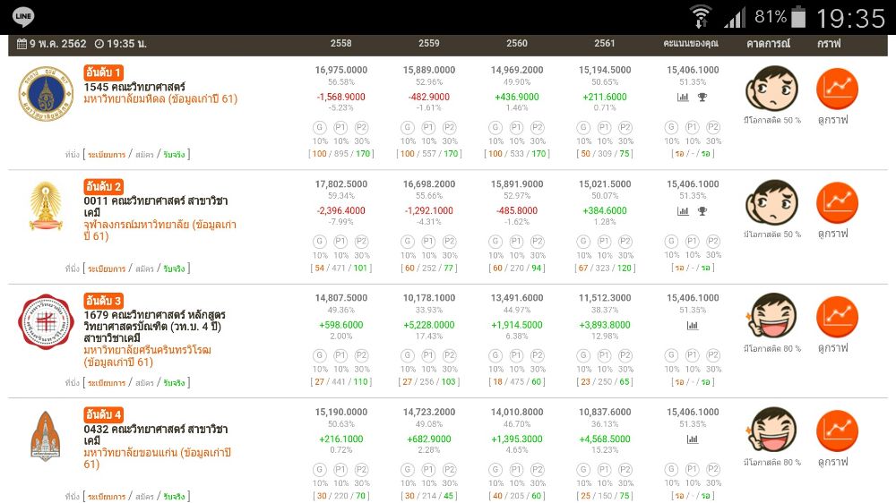
Task: Open the LINE notification icon in the status bar
Action: point(23,17)
